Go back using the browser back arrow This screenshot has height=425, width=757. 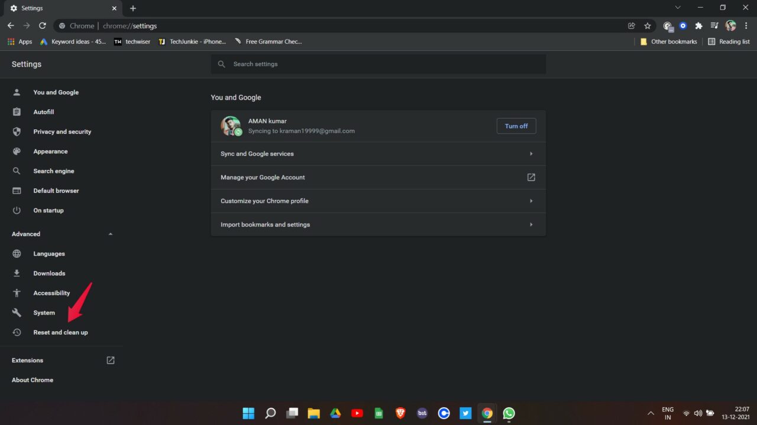(x=11, y=26)
